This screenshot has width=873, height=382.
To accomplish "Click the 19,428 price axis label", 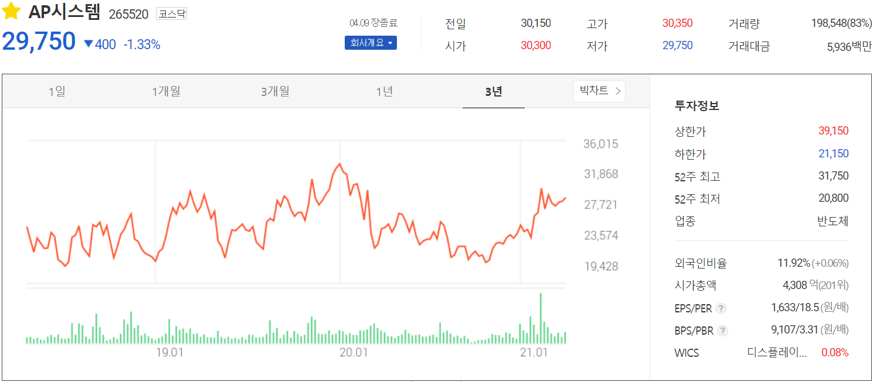I will [x=600, y=266].
